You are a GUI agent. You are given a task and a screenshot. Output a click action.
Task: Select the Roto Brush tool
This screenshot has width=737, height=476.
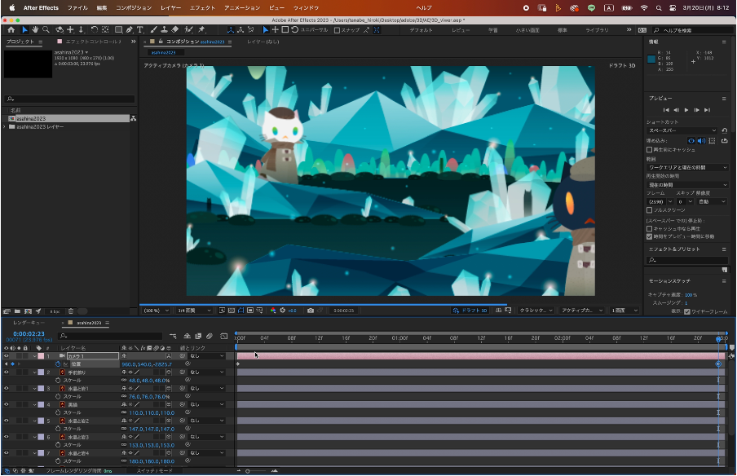pyautogui.click(x=188, y=29)
